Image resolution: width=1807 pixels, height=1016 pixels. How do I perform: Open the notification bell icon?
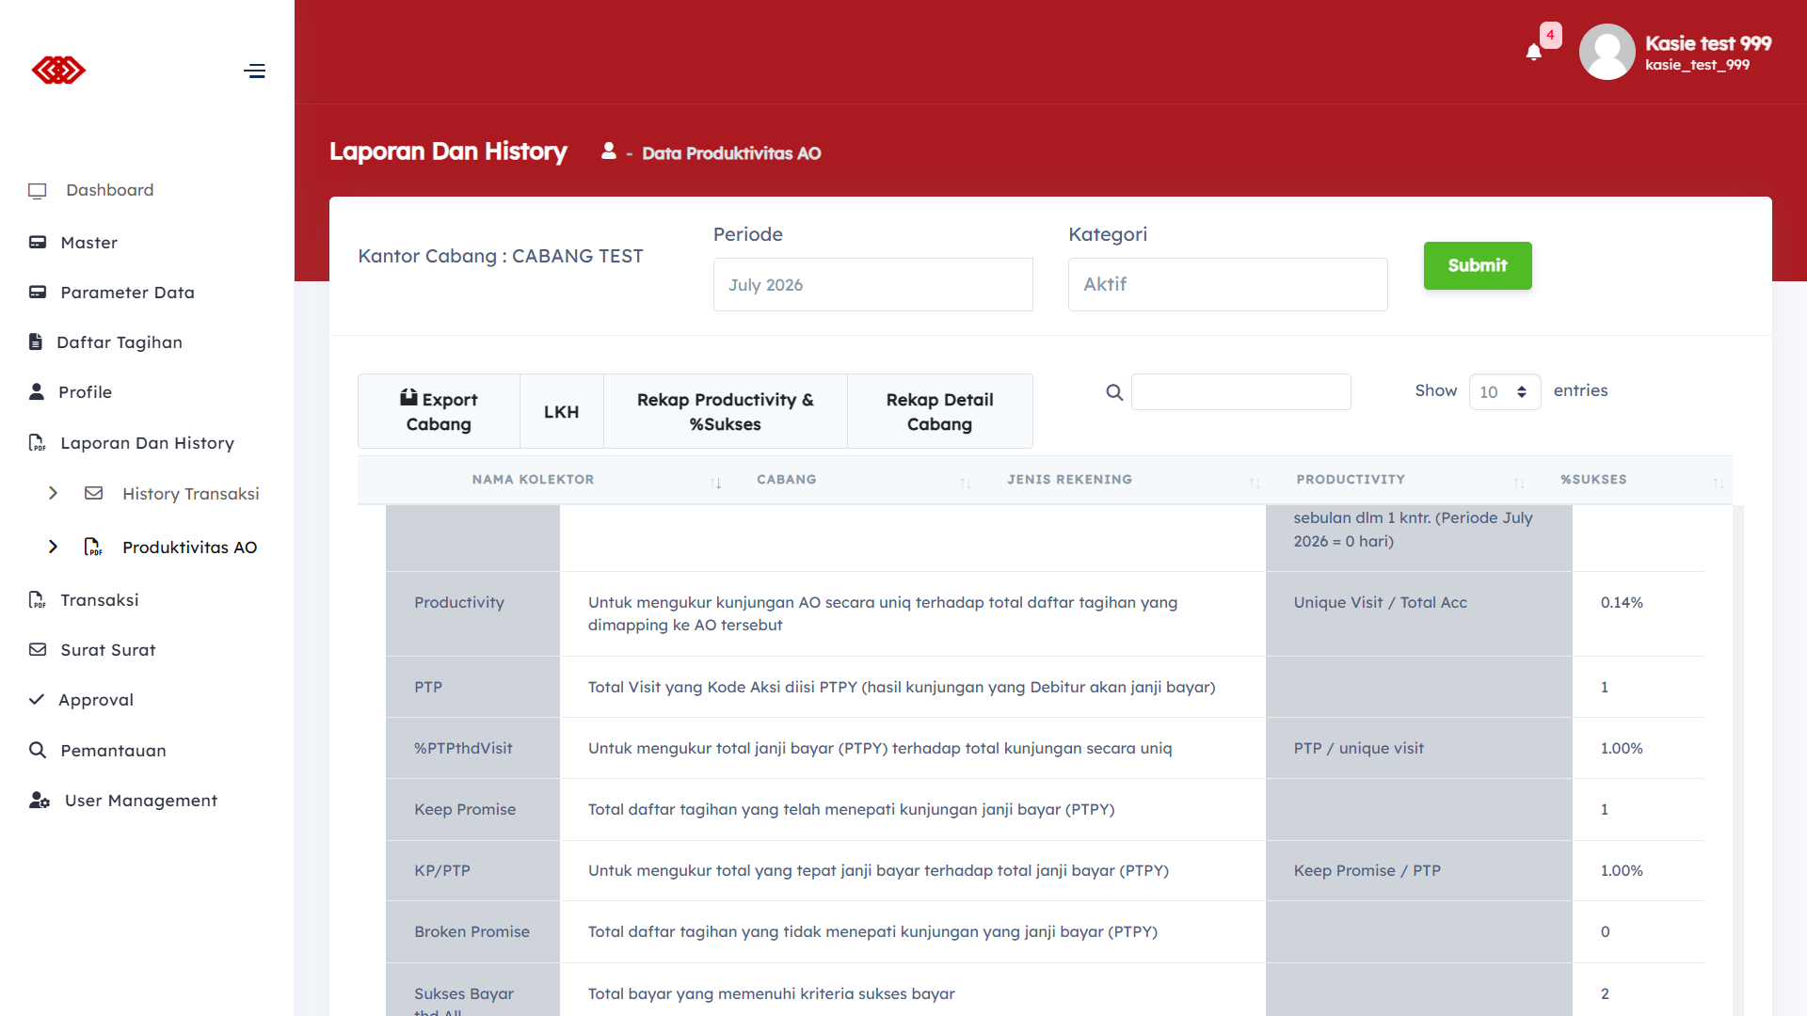(1534, 52)
